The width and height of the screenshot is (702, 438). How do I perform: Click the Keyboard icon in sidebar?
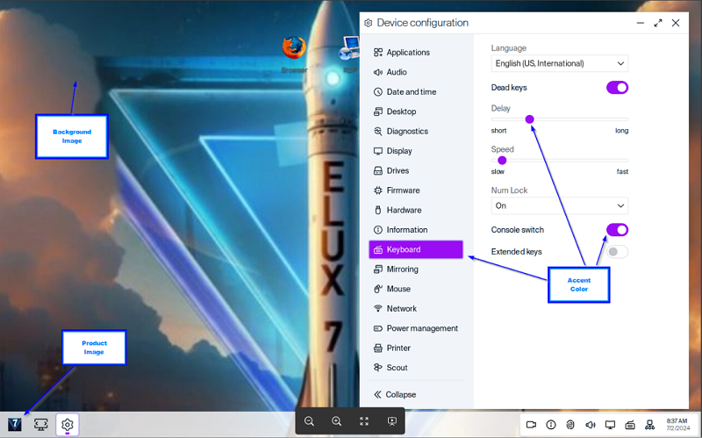point(378,249)
